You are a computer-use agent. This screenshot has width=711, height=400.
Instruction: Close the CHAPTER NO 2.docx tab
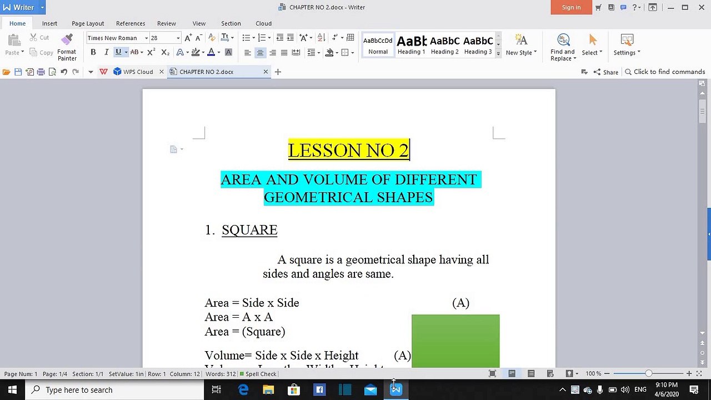point(266,72)
